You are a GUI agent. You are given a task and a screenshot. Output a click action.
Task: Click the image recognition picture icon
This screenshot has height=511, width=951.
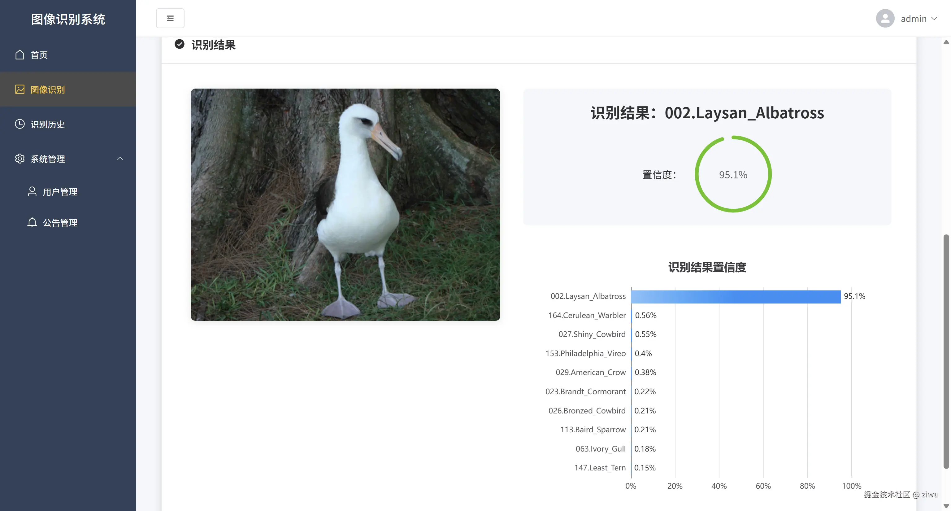tap(20, 90)
